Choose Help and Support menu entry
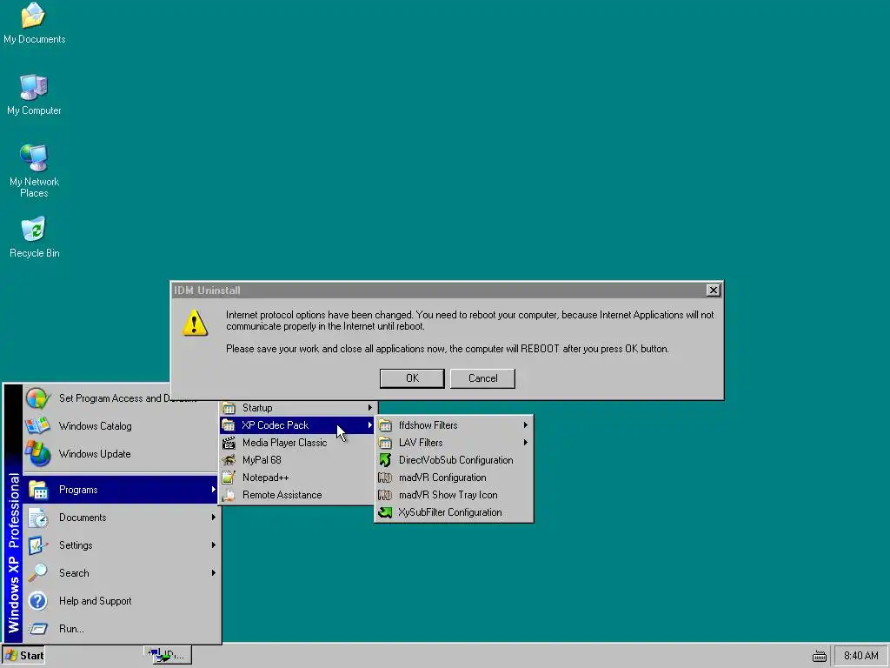 [x=122, y=601]
